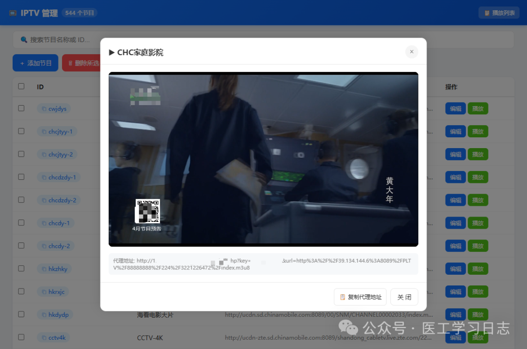Click the 复制代理地址 button

(x=360, y=297)
